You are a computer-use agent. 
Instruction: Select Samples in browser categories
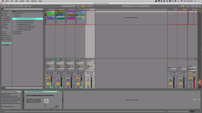[x=6, y=28]
